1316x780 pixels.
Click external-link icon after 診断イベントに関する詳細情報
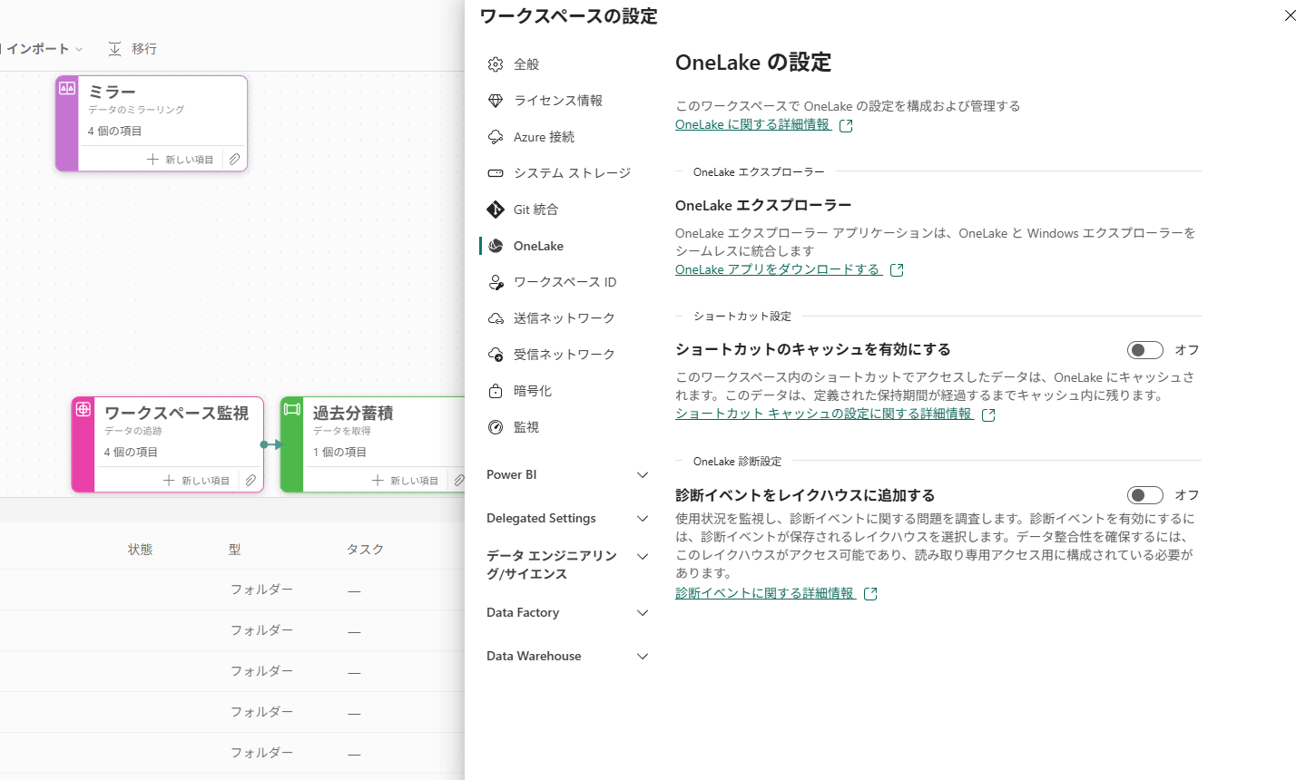click(870, 594)
